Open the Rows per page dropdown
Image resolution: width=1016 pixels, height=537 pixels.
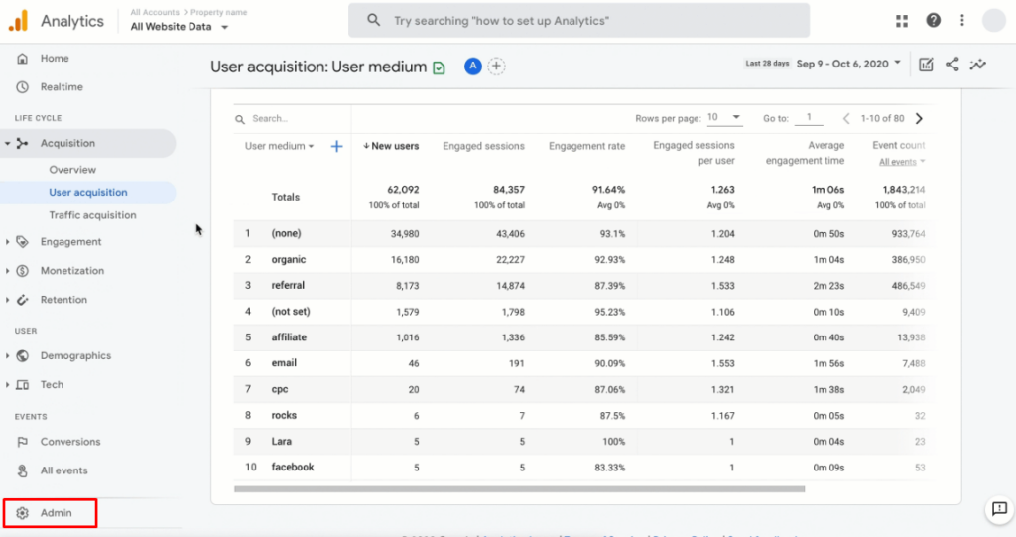[723, 118]
